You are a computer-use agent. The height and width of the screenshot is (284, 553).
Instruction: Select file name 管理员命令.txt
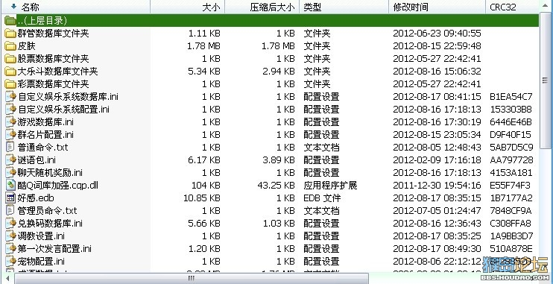tap(47, 211)
